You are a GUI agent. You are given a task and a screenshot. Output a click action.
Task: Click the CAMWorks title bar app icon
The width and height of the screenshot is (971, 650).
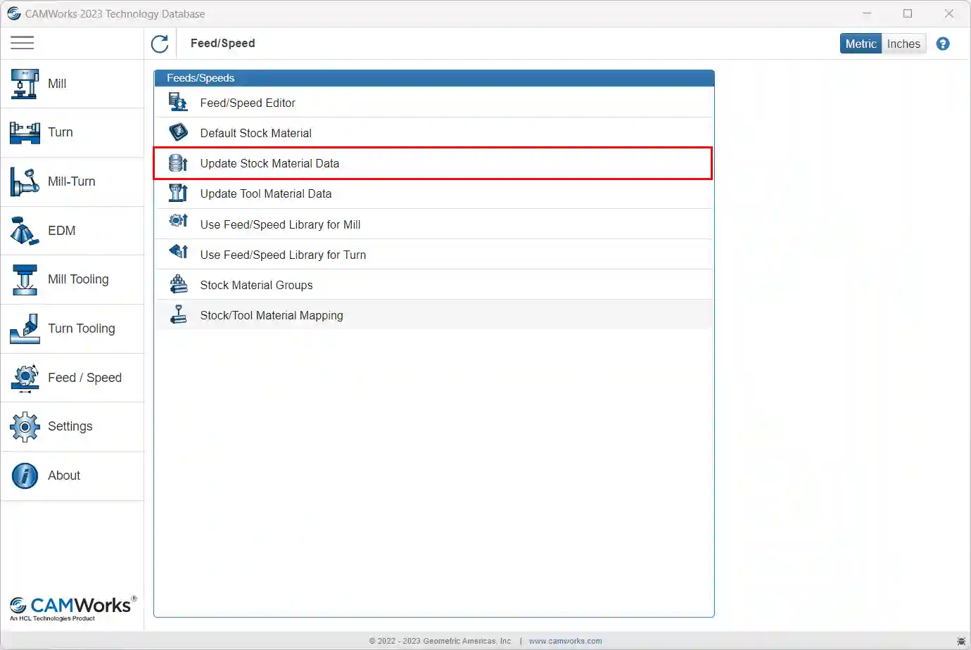[x=14, y=13]
